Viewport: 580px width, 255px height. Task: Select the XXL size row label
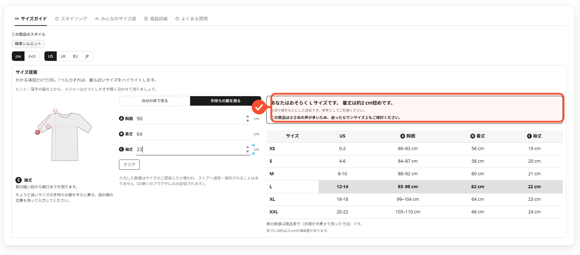tap(274, 212)
